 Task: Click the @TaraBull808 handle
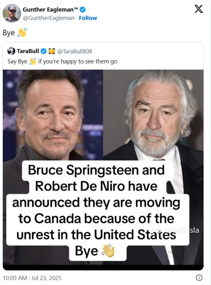coord(75,51)
